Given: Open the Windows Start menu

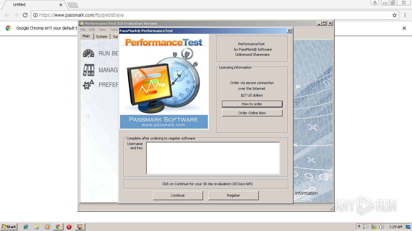Looking at the screenshot, I should point(9,227).
